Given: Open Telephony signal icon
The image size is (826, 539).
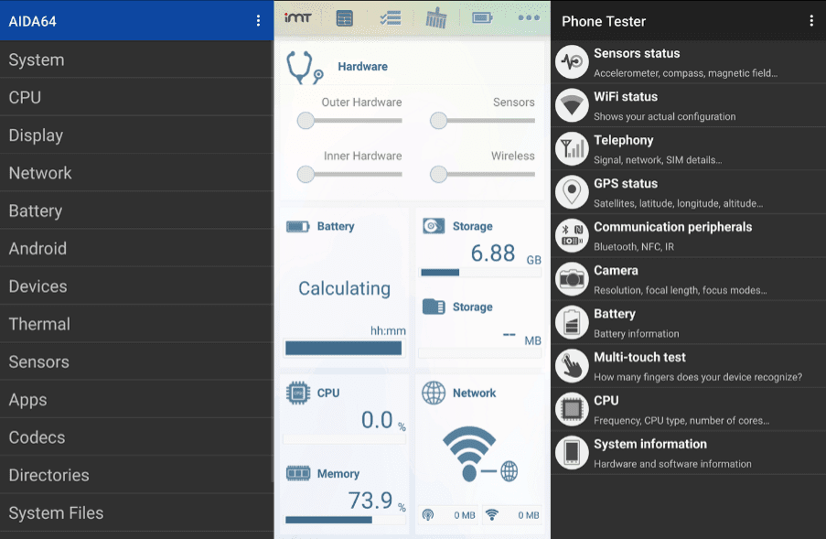Looking at the screenshot, I should (572, 148).
